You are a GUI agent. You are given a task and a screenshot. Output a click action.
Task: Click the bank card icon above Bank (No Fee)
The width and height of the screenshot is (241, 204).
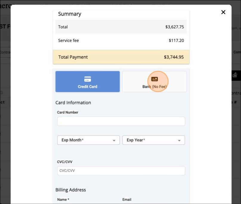[x=154, y=79]
